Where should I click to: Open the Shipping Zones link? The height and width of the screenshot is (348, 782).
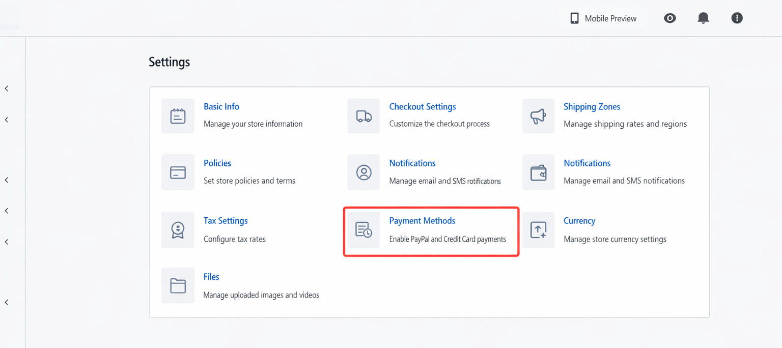pos(592,107)
